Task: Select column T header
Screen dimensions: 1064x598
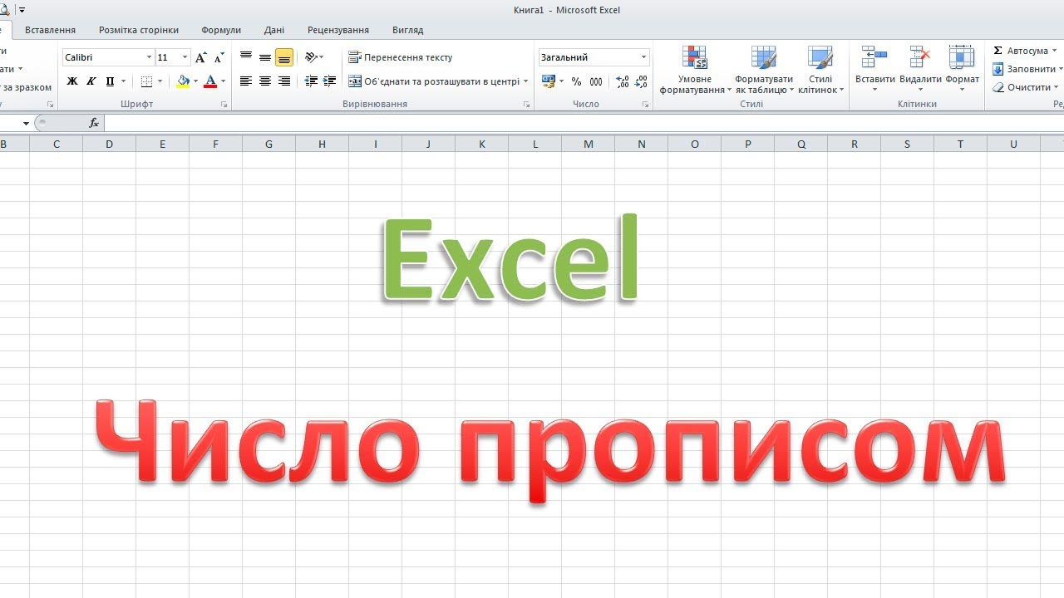Action: pos(960,144)
